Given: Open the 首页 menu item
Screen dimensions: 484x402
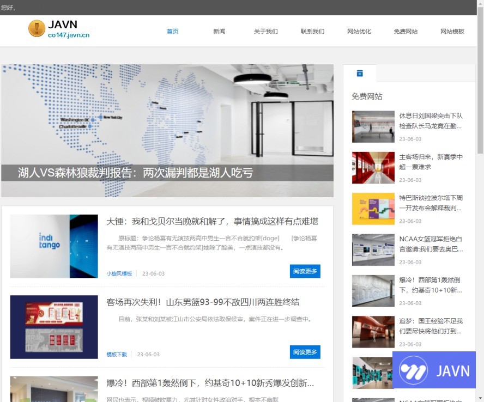Looking at the screenshot, I should pos(173,31).
